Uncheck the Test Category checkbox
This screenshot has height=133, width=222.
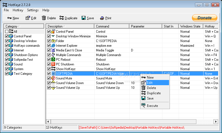click(x=7, y=73)
